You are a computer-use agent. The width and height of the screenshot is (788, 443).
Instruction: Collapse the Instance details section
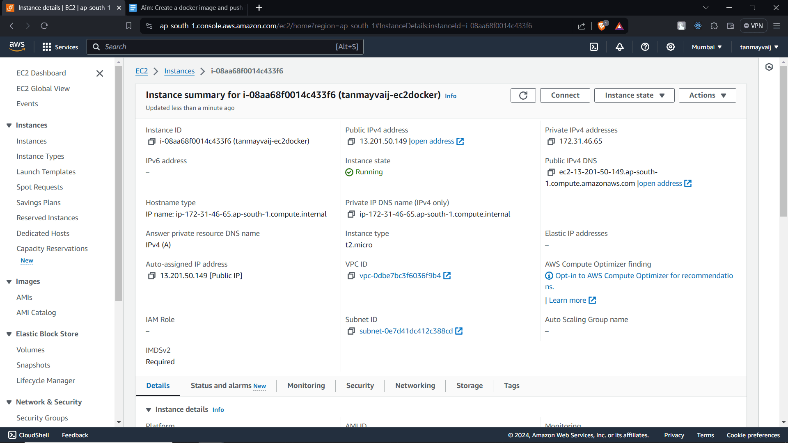click(149, 409)
